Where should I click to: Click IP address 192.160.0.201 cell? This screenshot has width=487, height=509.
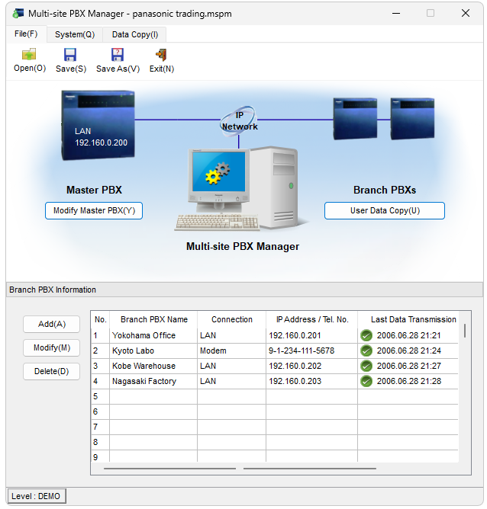pyautogui.click(x=311, y=335)
